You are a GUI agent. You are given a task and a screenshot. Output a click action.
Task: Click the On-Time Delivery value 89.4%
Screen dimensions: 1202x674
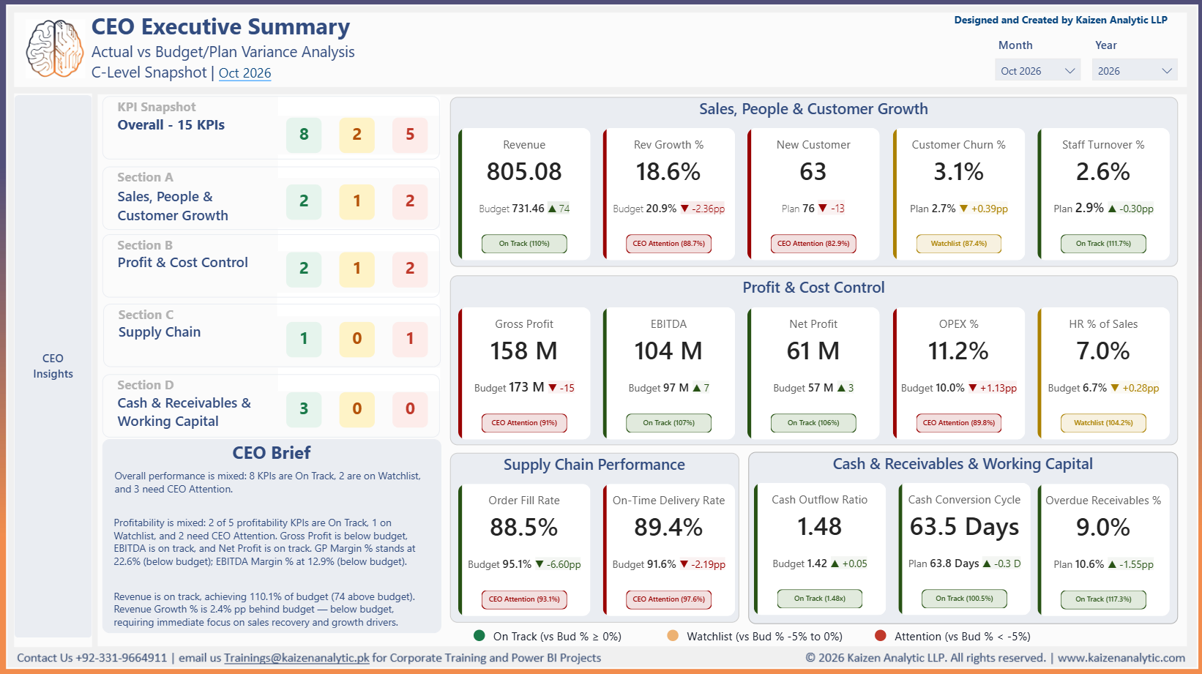668,528
